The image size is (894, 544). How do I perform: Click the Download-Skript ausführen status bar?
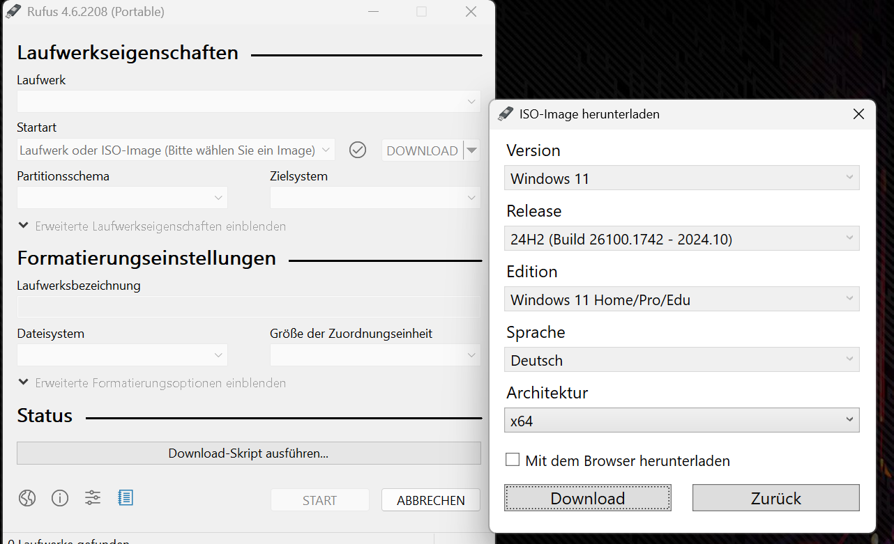pyautogui.click(x=249, y=453)
